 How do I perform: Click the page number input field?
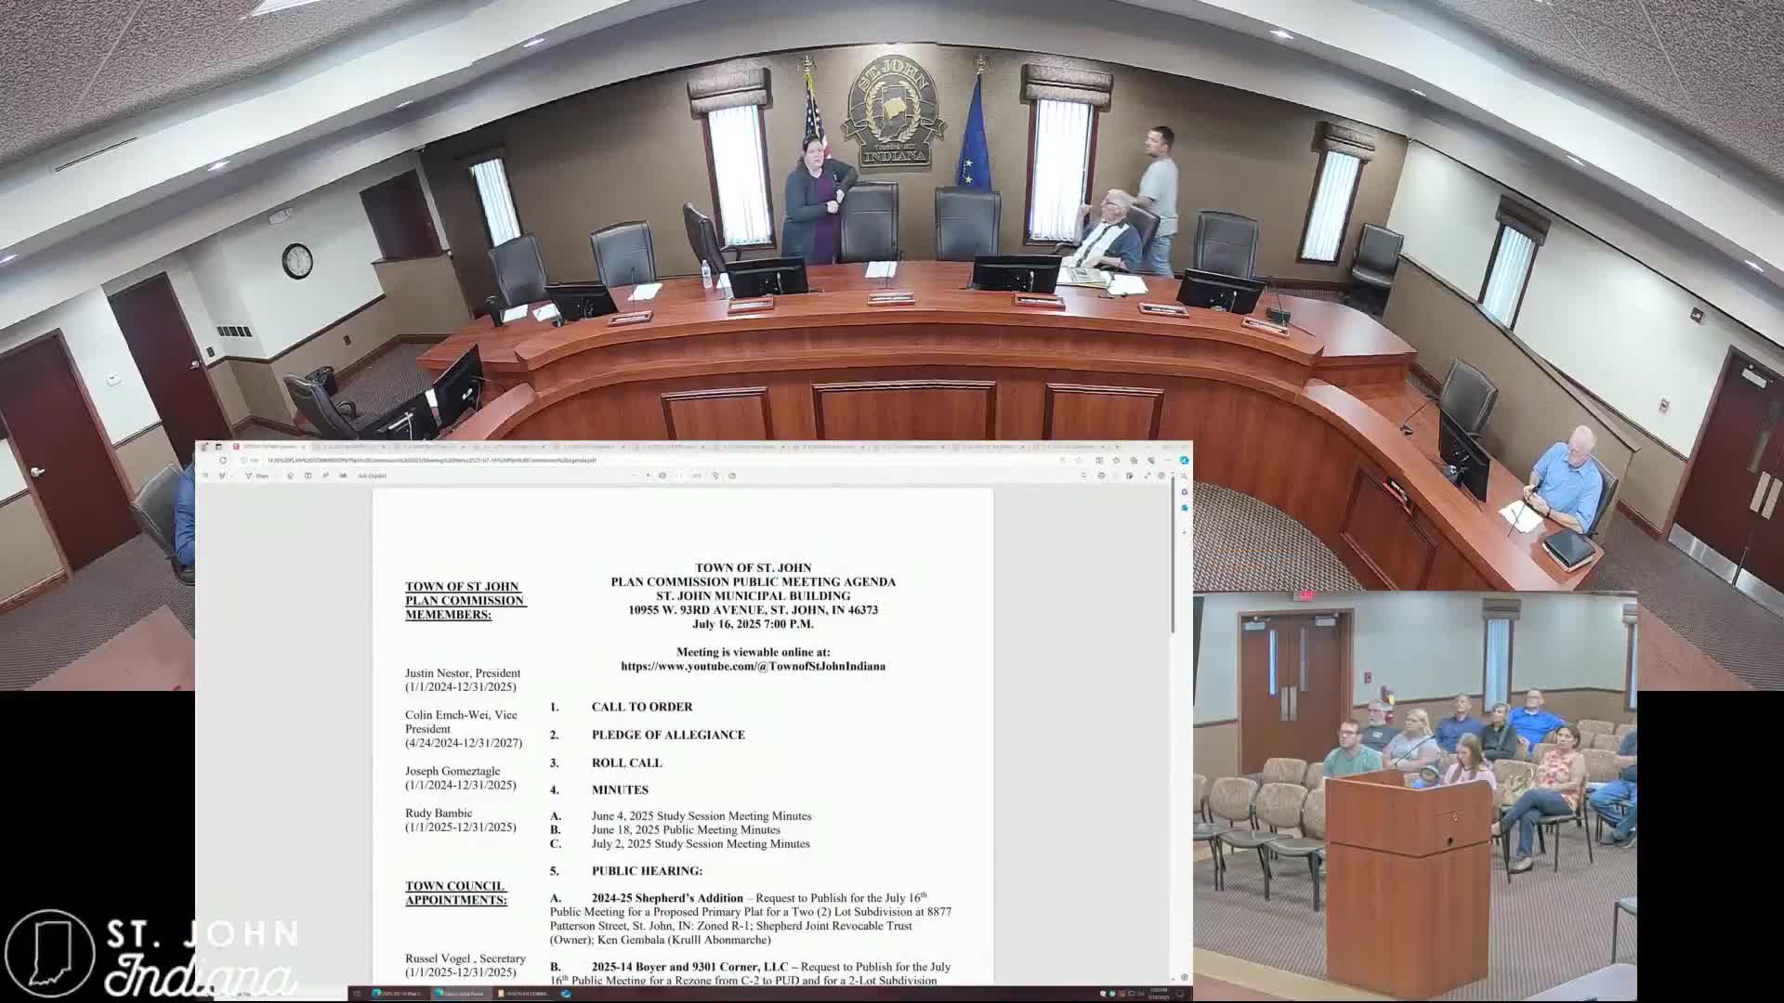(x=636, y=475)
